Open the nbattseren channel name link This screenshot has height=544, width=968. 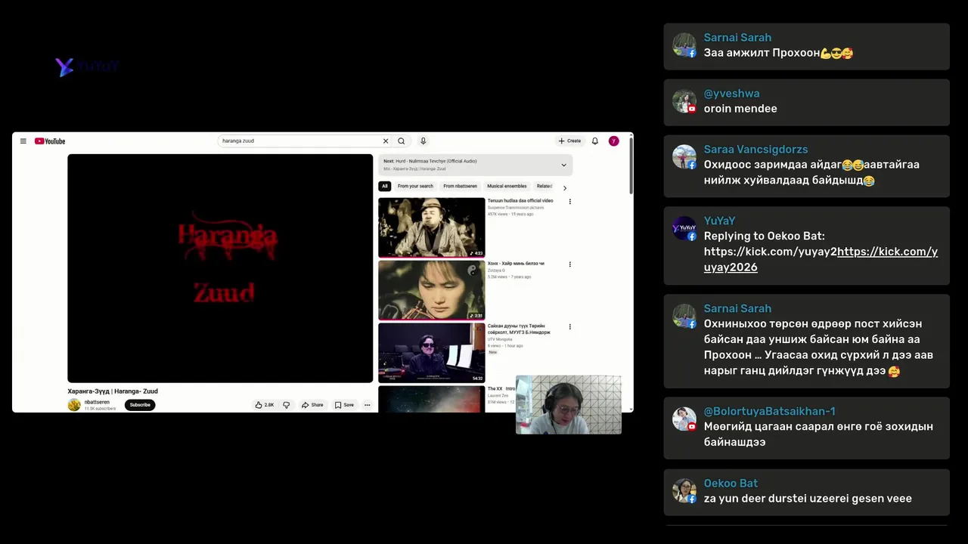pos(97,402)
